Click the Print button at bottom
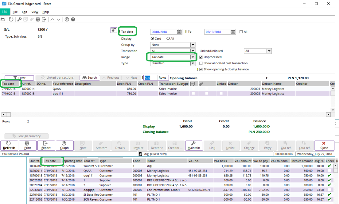 (27, 145)
